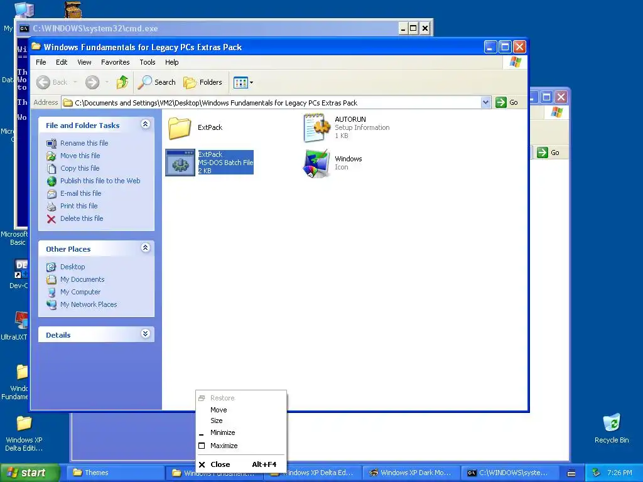643x482 pixels.
Task: Switch to C:\WINDOWS\syste... taskbar button
Action: tap(510, 473)
